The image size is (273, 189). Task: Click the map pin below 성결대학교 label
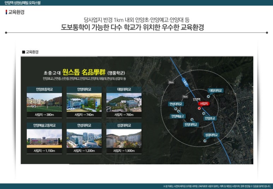pyautogui.click(x=205, y=141)
